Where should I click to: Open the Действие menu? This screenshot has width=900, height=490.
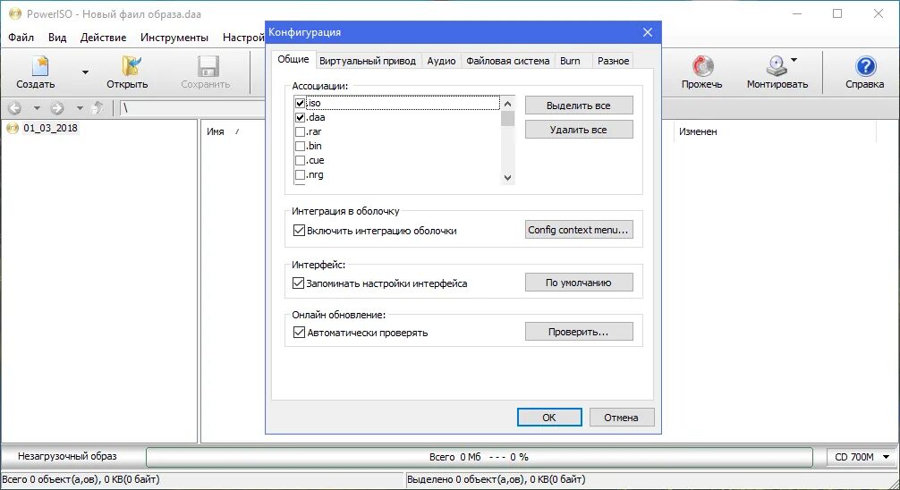[x=103, y=38]
